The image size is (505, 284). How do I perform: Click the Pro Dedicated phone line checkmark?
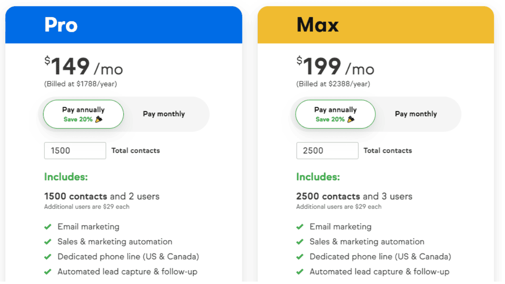pyautogui.click(x=48, y=257)
